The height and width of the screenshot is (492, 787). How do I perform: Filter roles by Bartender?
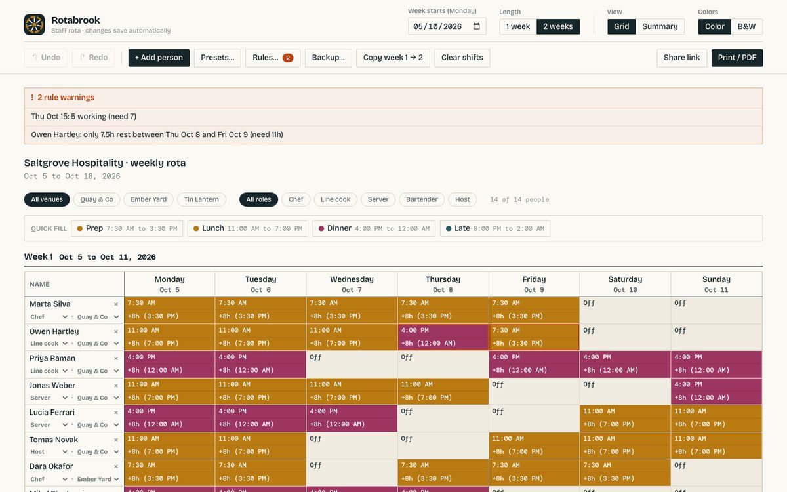422,199
